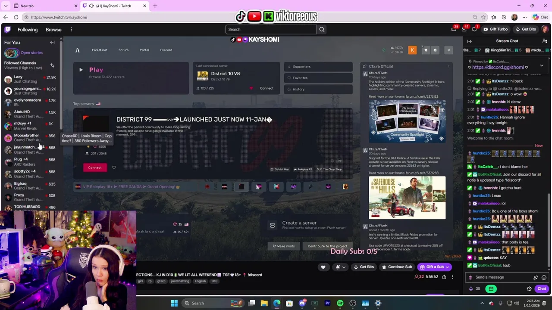The image size is (552, 310).
Task: Click Favorites in the FiveM menu
Action: tap(319, 78)
